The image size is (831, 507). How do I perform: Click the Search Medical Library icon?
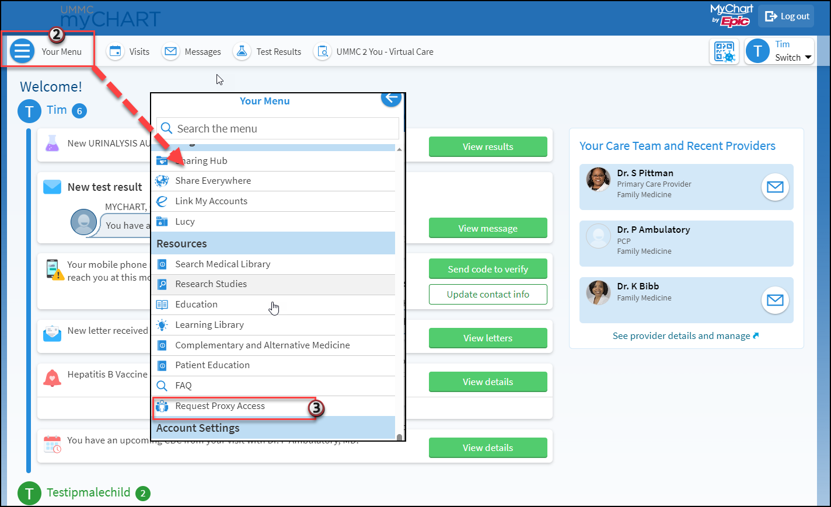point(162,264)
